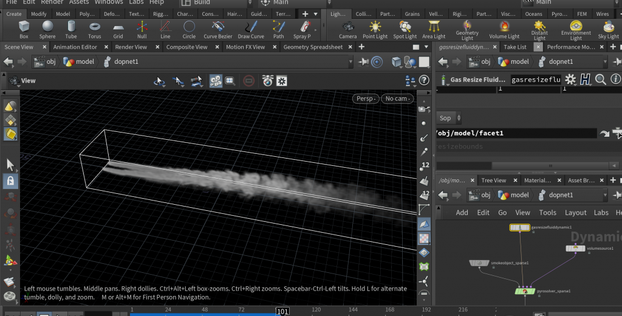Add an Area Light
Image resolution: width=622 pixels, height=316 pixels.
pyautogui.click(x=434, y=30)
